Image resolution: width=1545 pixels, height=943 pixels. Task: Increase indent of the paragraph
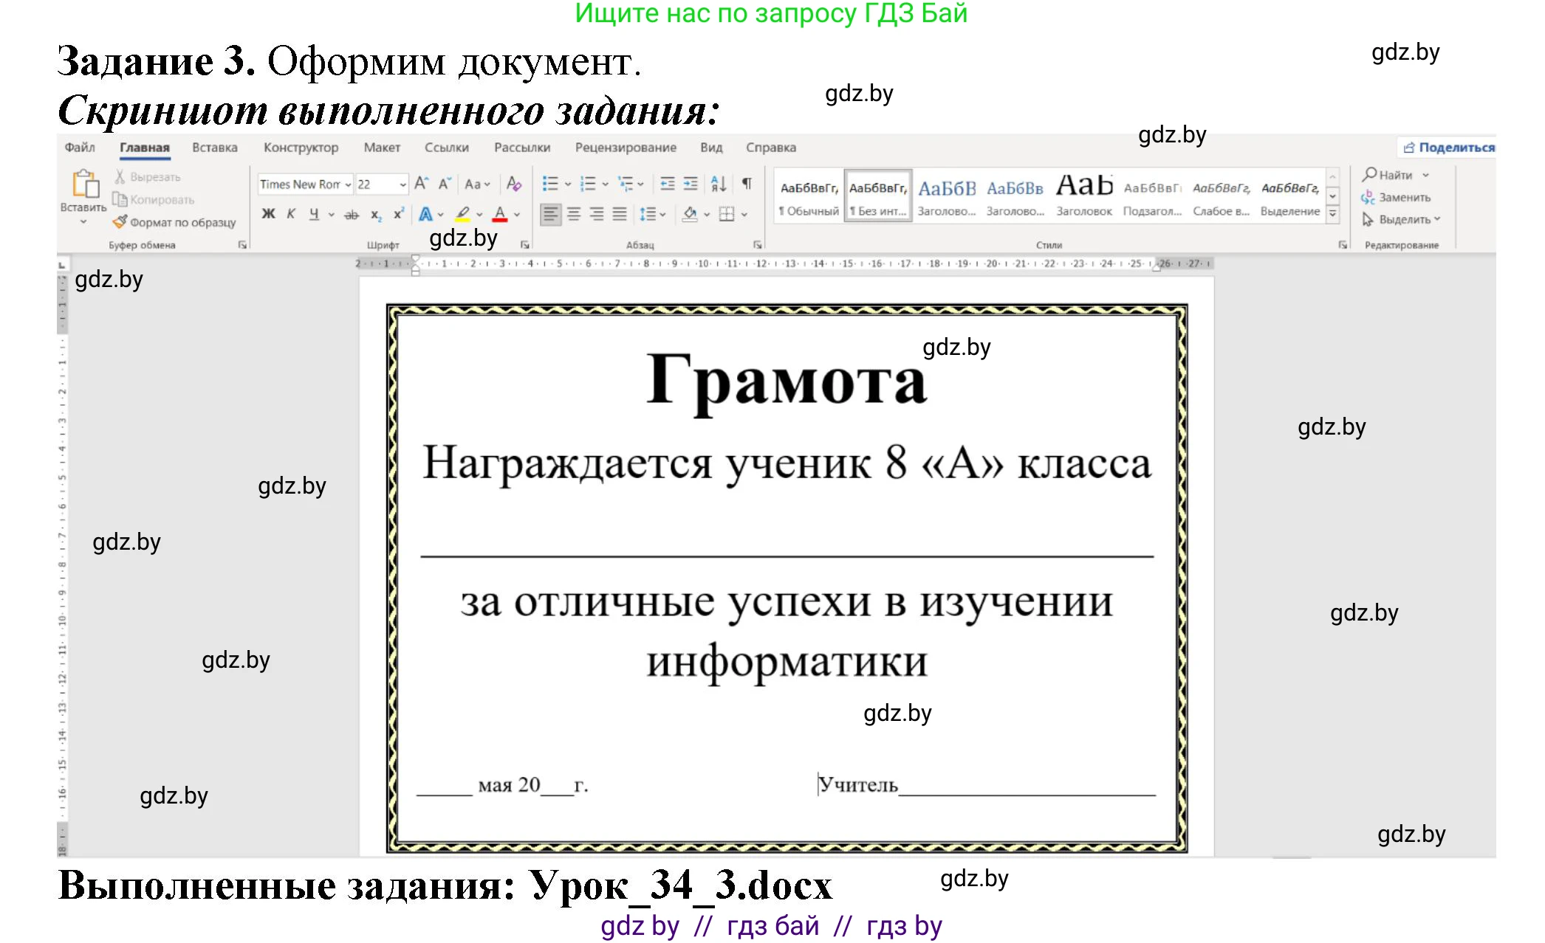click(690, 184)
